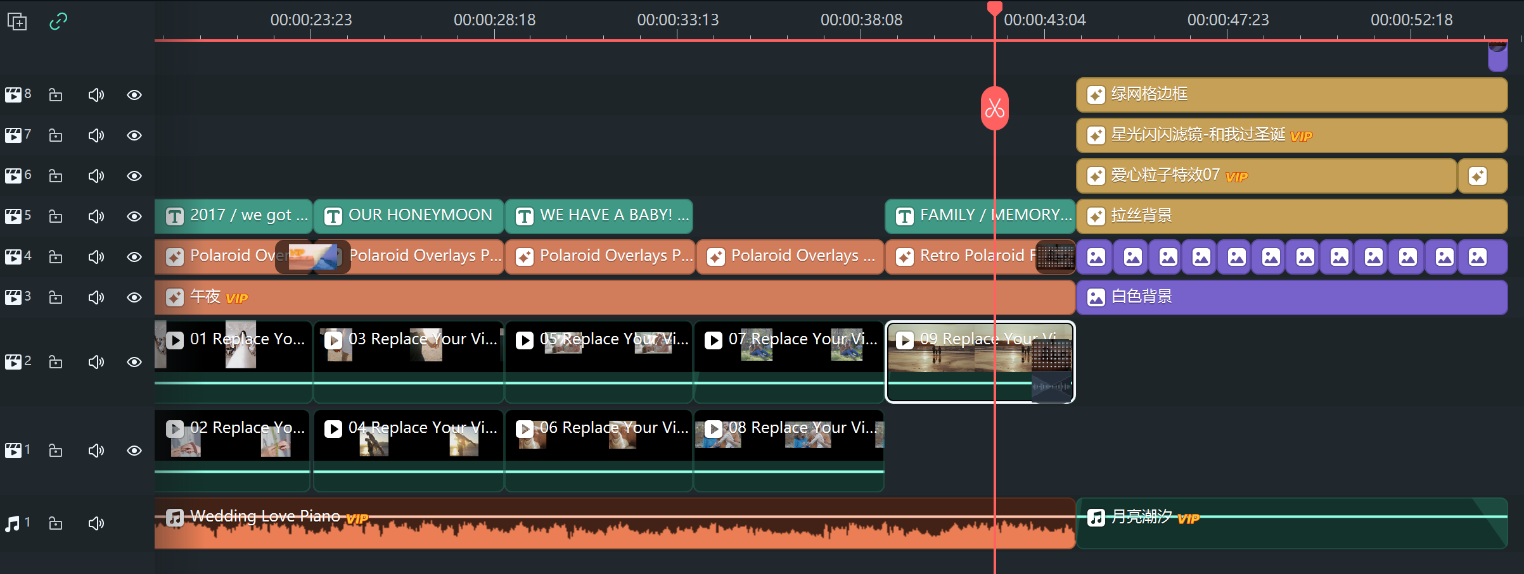Lock video track 6
The height and width of the screenshot is (574, 1524).
56,176
